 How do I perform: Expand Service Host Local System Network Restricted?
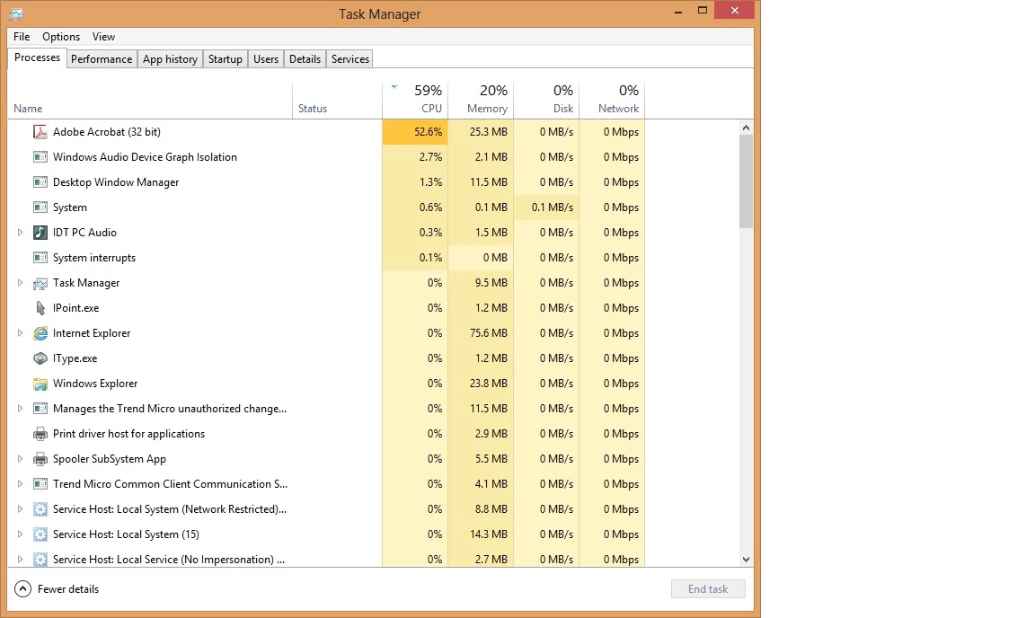pyautogui.click(x=20, y=509)
